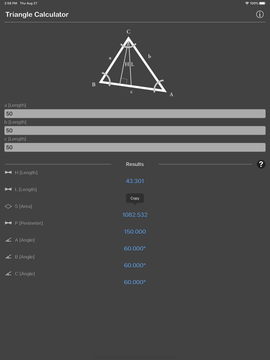The height and width of the screenshot is (360, 270).
Task: Tap the L [Length] result label
Action: point(26,189)
